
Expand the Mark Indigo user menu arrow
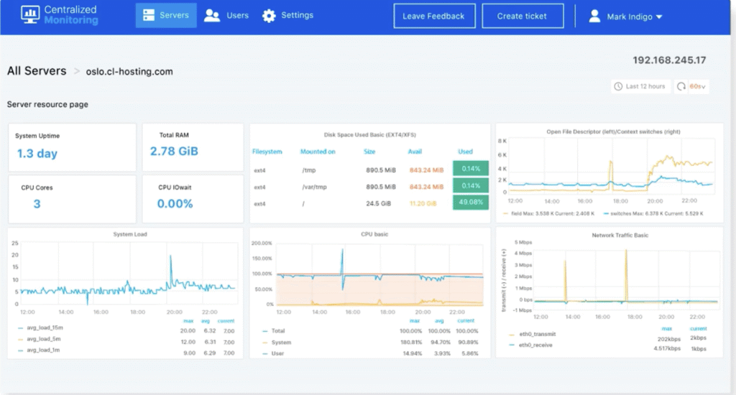pos(659,17)
